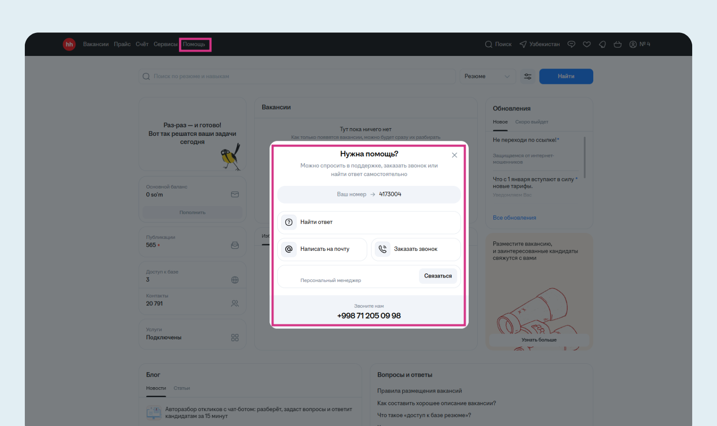Switch to the Новое updates tab
717x426 pixels.
point(500,122)
